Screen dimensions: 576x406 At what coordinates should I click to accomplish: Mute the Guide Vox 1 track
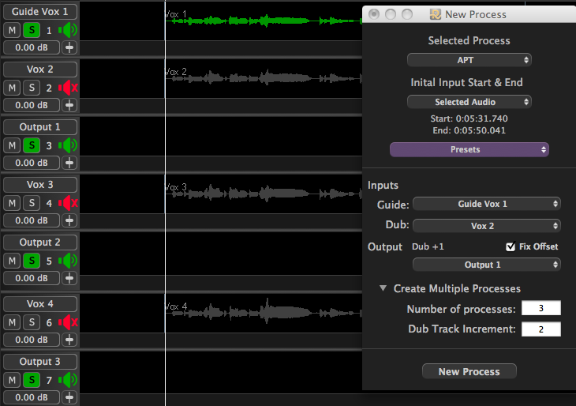point(12,30)
